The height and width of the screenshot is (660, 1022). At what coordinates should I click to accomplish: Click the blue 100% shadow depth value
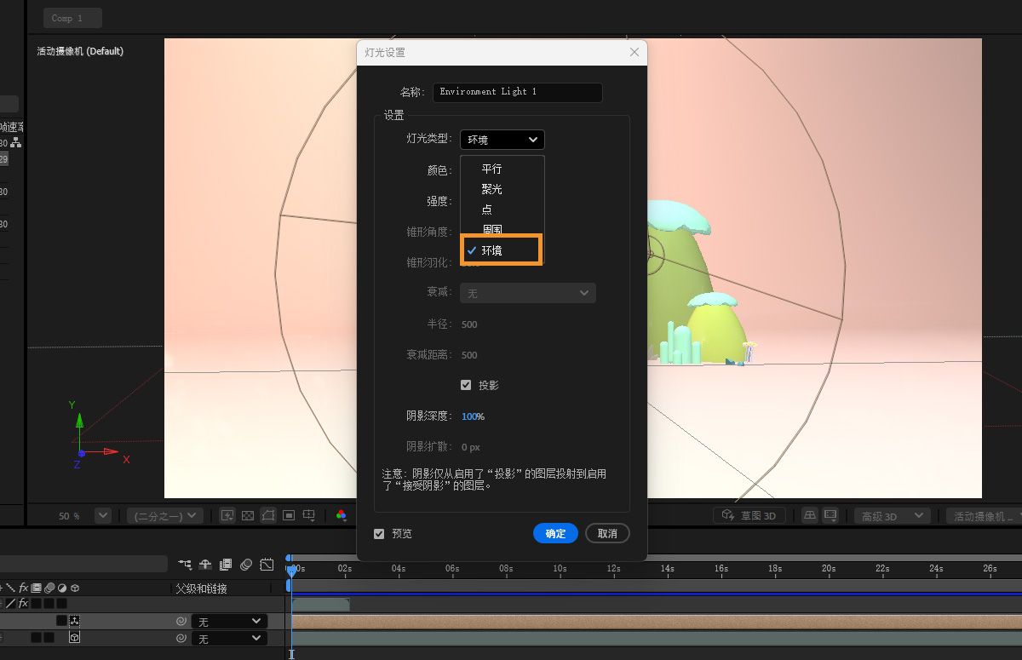pyautogui.click(x=473, y=416)
